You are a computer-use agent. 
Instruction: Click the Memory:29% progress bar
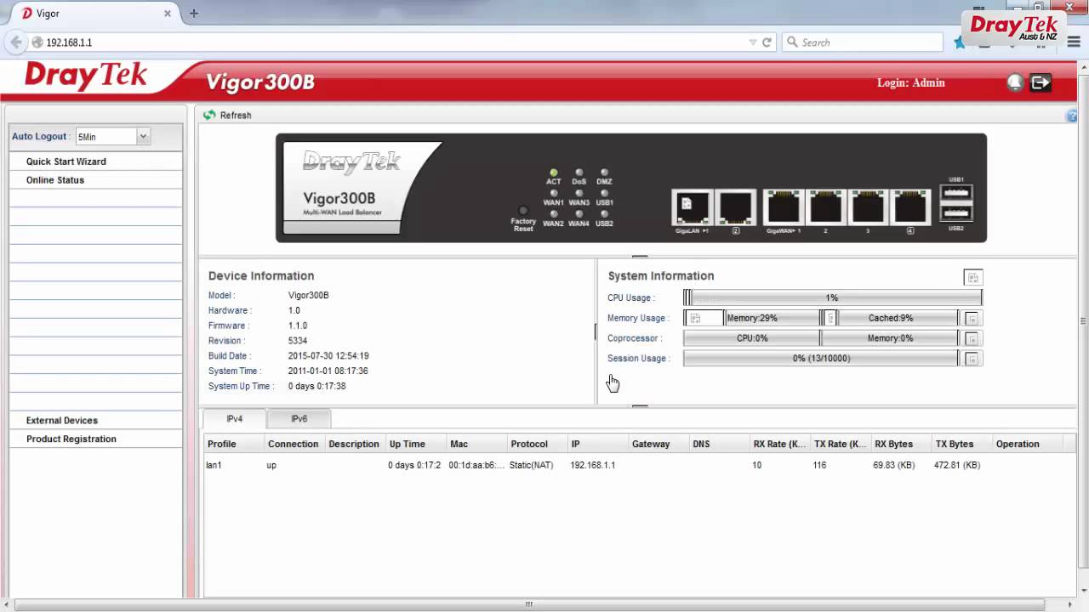point(752,318)
